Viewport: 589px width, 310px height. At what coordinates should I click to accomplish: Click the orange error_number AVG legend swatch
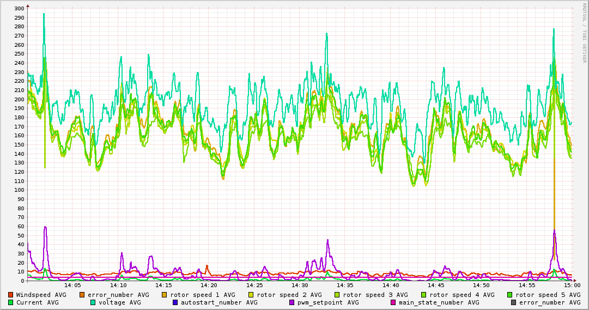(82, 295)
